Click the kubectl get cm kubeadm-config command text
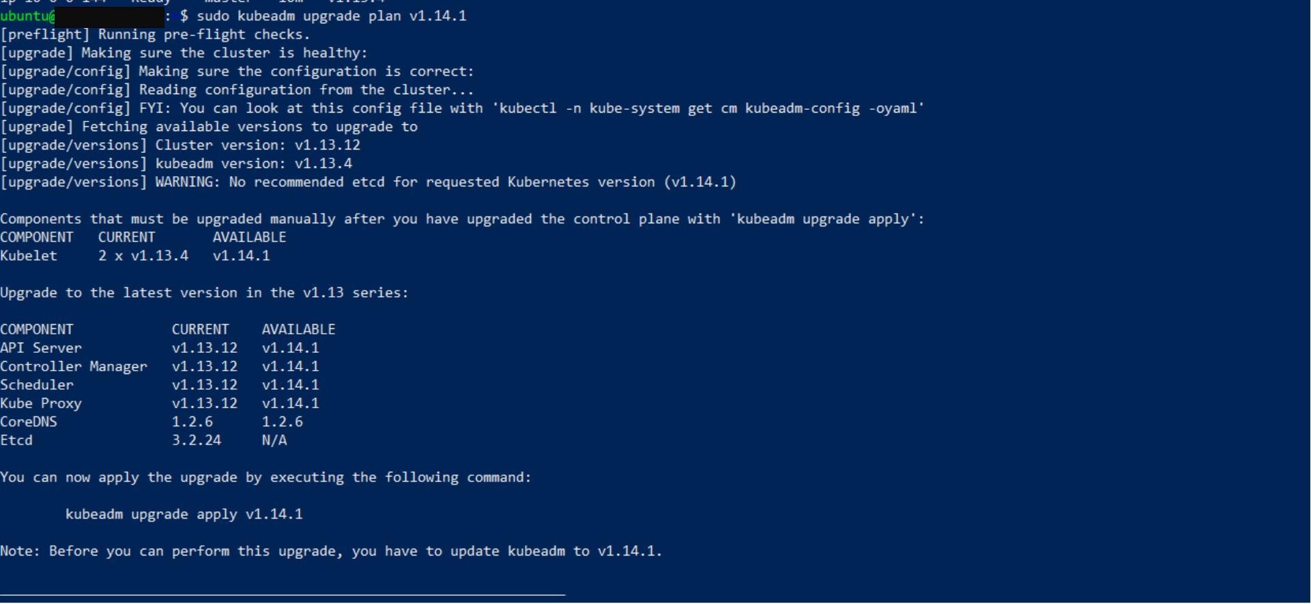The width and height of the screenshot is (1311, 604). point(711,108)
